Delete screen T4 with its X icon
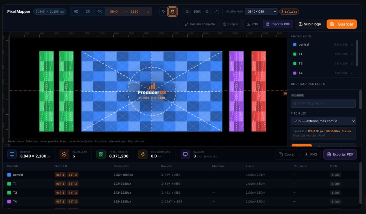Image resolution: width=366 pixels, height=214 pixels. (352, 73)
